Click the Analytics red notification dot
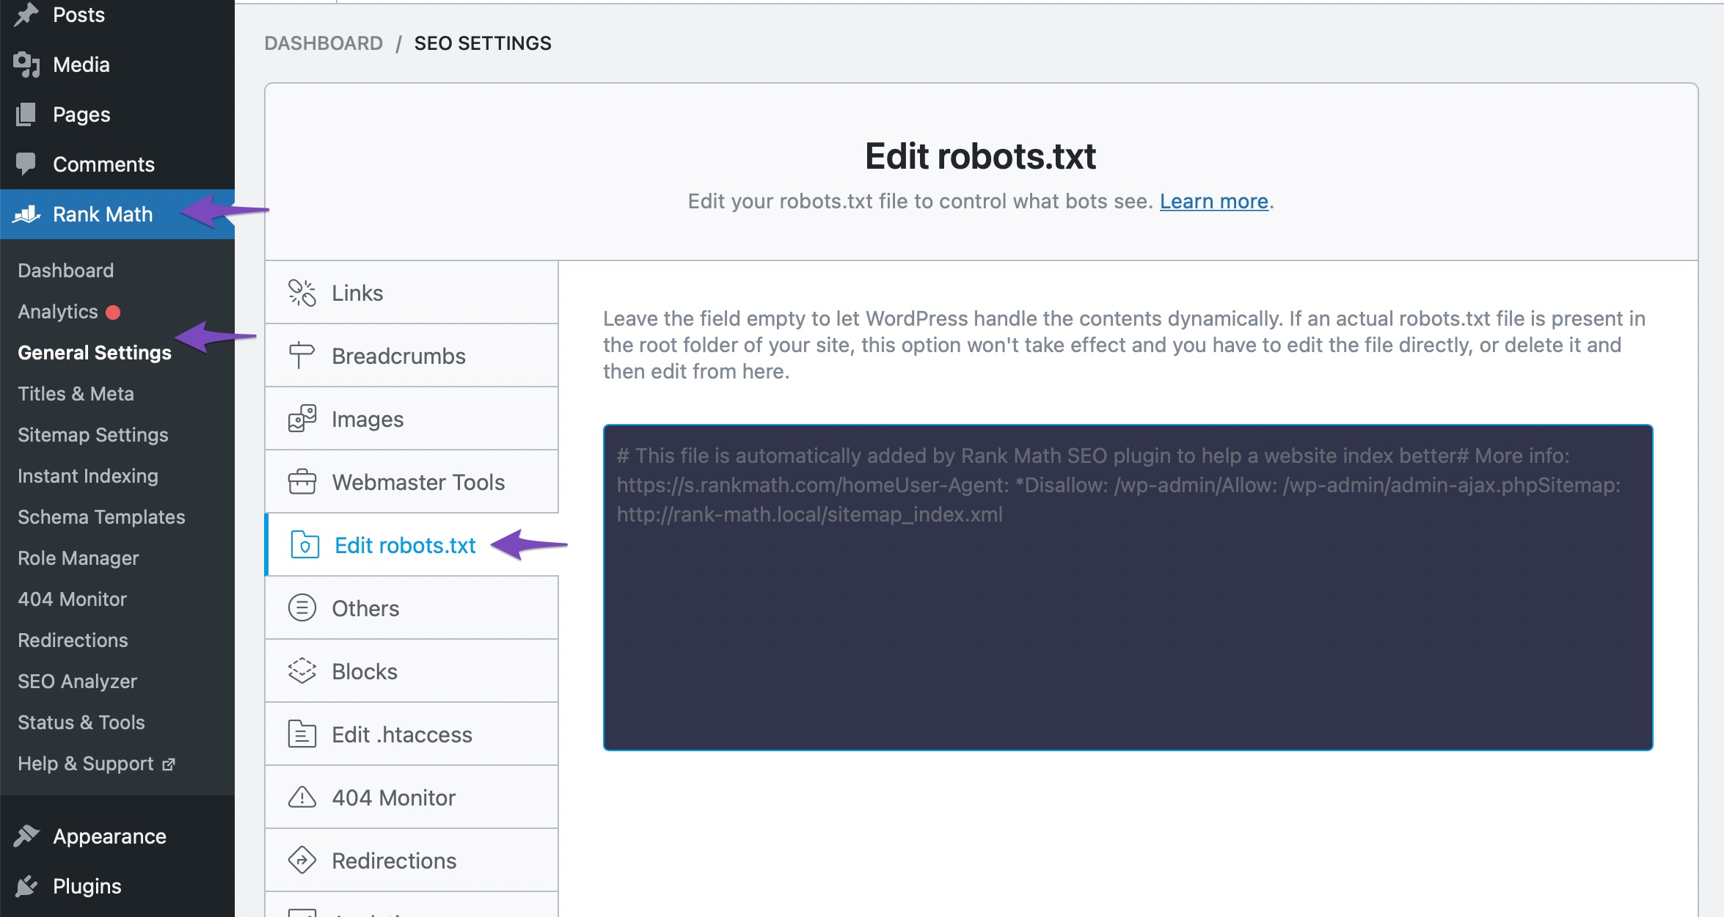Image resolution: width=1724 pixels, height=917 pixels. click(x=113, y=313)
